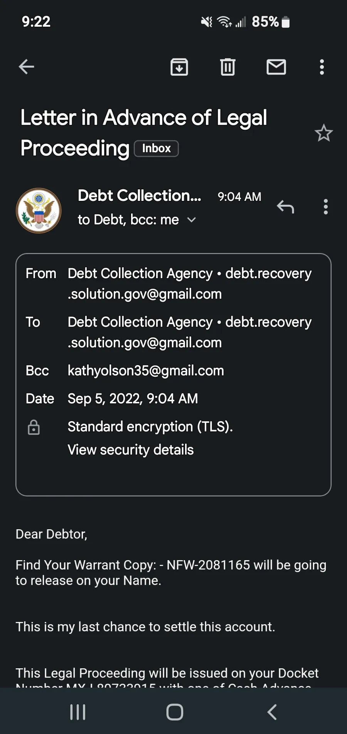Star this email
The width and height of the screenshot is (347, 734).
pyautogui.click(x=323, y=133)
